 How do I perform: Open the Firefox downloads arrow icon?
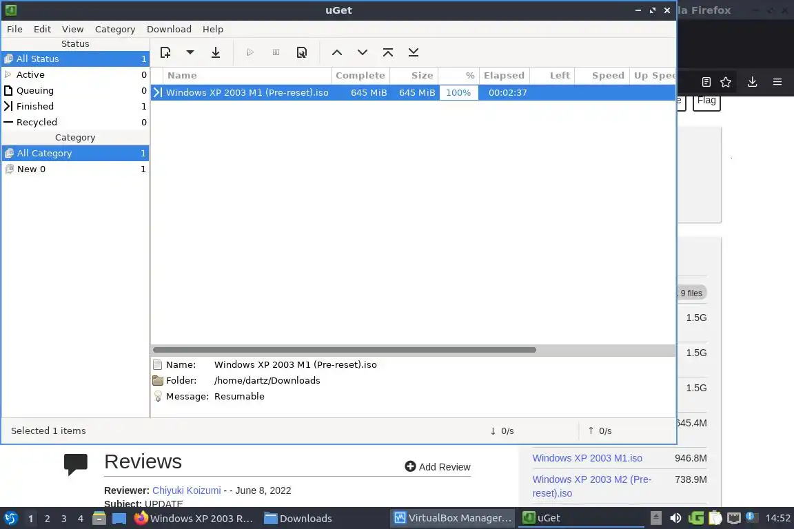[x=753, y=82]
